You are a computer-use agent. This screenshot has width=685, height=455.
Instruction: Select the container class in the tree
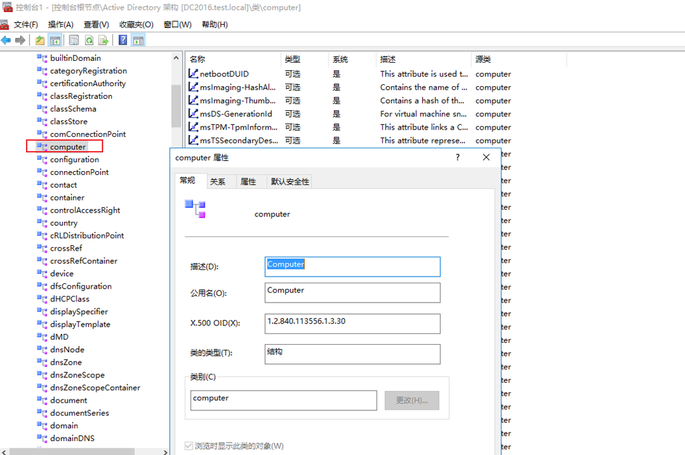67,198
